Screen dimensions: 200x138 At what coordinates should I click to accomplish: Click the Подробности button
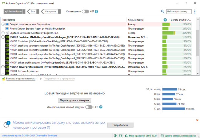pyautogui.click(x=120, y=125)
